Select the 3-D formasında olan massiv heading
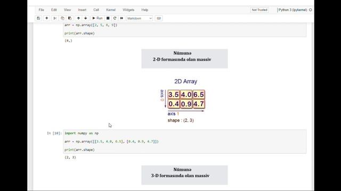Image resolution: width=341 pixels, height=191 pixels. (180, 176)
